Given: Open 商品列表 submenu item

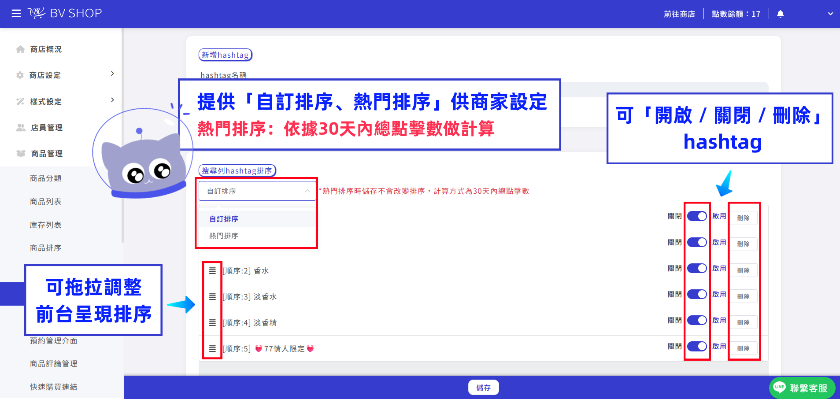Looking at the screenshot, I should (x=46, y=202).
